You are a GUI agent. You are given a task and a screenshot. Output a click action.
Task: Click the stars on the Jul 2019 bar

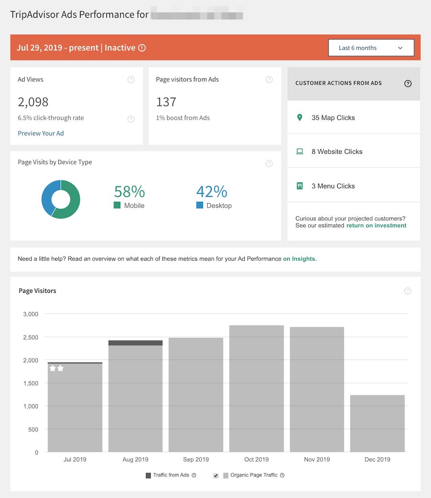(x=57, y=369)
